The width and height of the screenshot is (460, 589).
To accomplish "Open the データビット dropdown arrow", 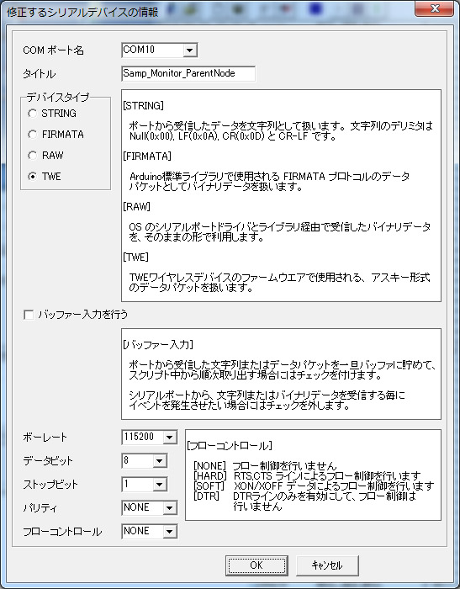I will (159, 460).
